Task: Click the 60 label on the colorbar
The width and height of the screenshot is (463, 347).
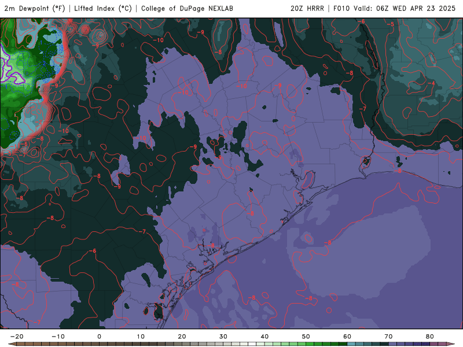Action: [x=347, y=337]
